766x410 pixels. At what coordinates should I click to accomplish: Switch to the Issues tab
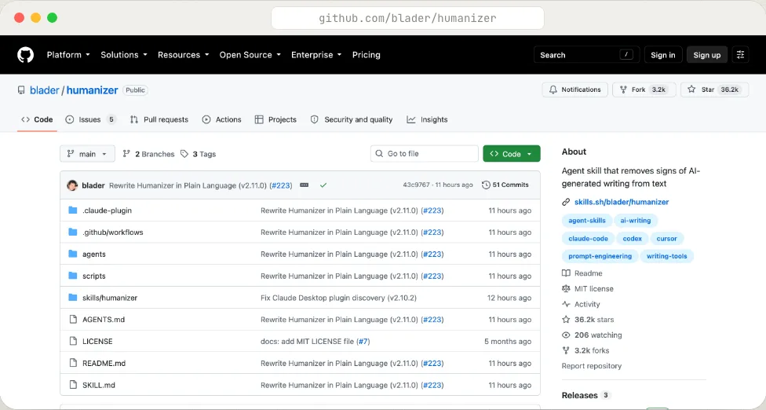click(x=91, y=119)
